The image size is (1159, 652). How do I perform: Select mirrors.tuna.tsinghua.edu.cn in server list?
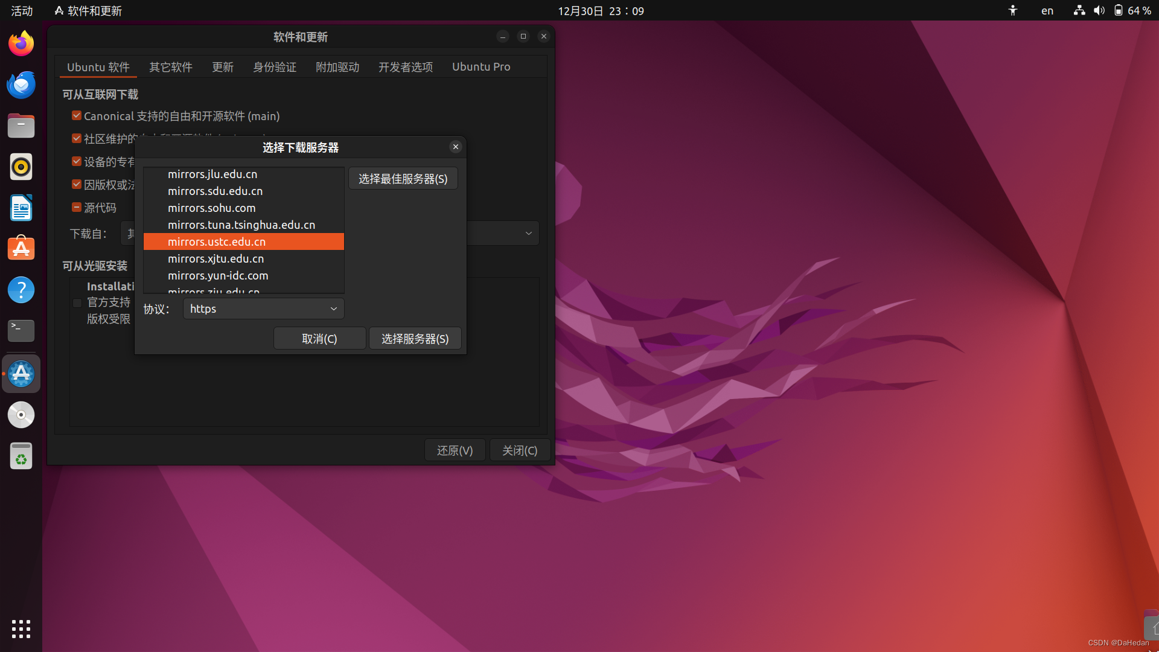pyautogui.click(x=241, y=225)
